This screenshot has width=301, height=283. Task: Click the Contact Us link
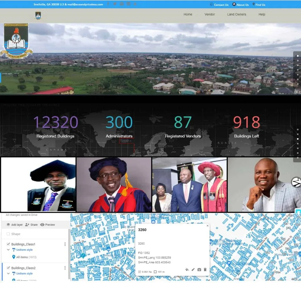221,5
